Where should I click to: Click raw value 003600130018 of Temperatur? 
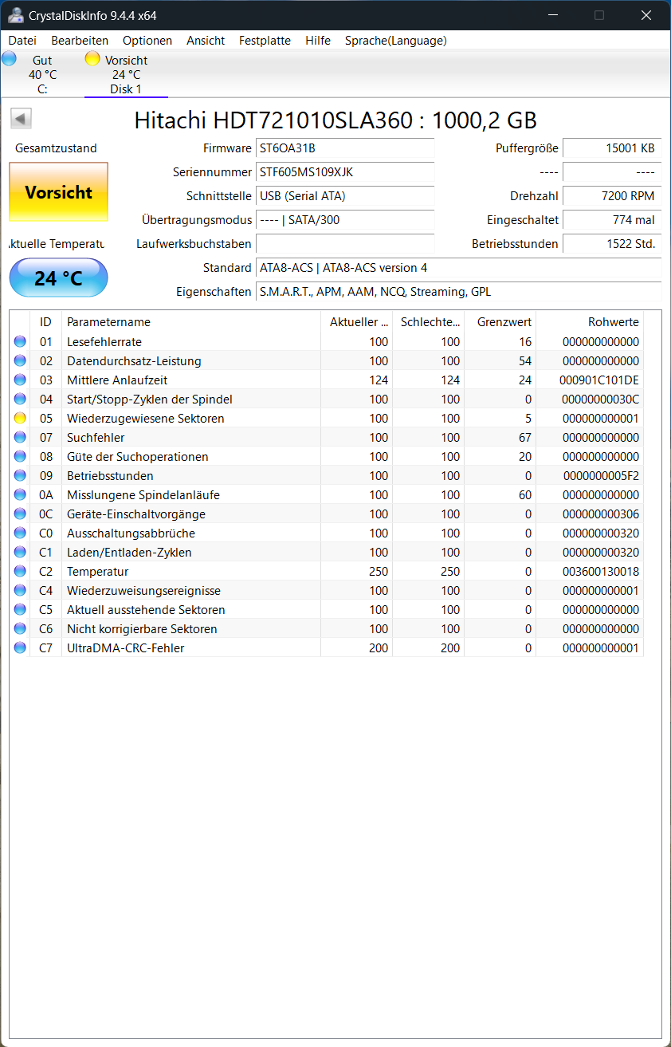[600, 572]
